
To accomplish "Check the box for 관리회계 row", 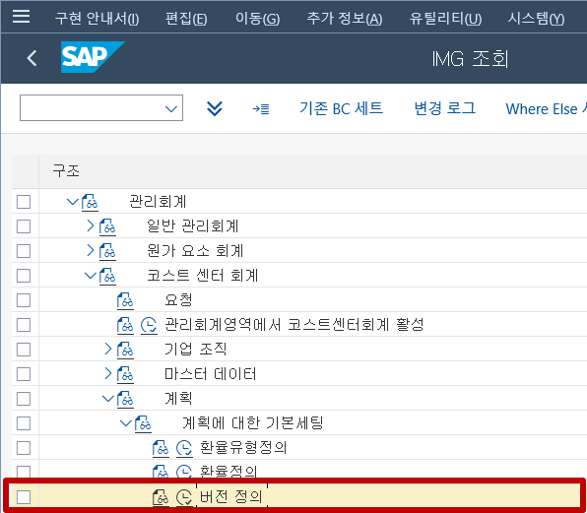I will pos(24,202).
